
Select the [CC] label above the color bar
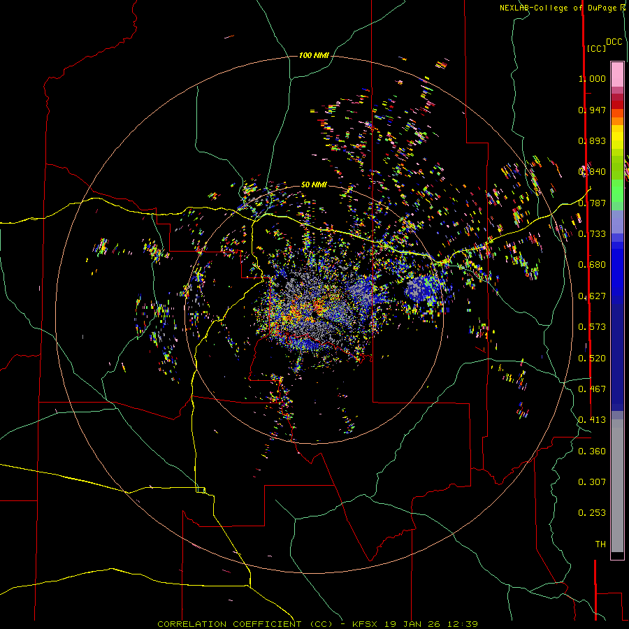coord(597,48)
